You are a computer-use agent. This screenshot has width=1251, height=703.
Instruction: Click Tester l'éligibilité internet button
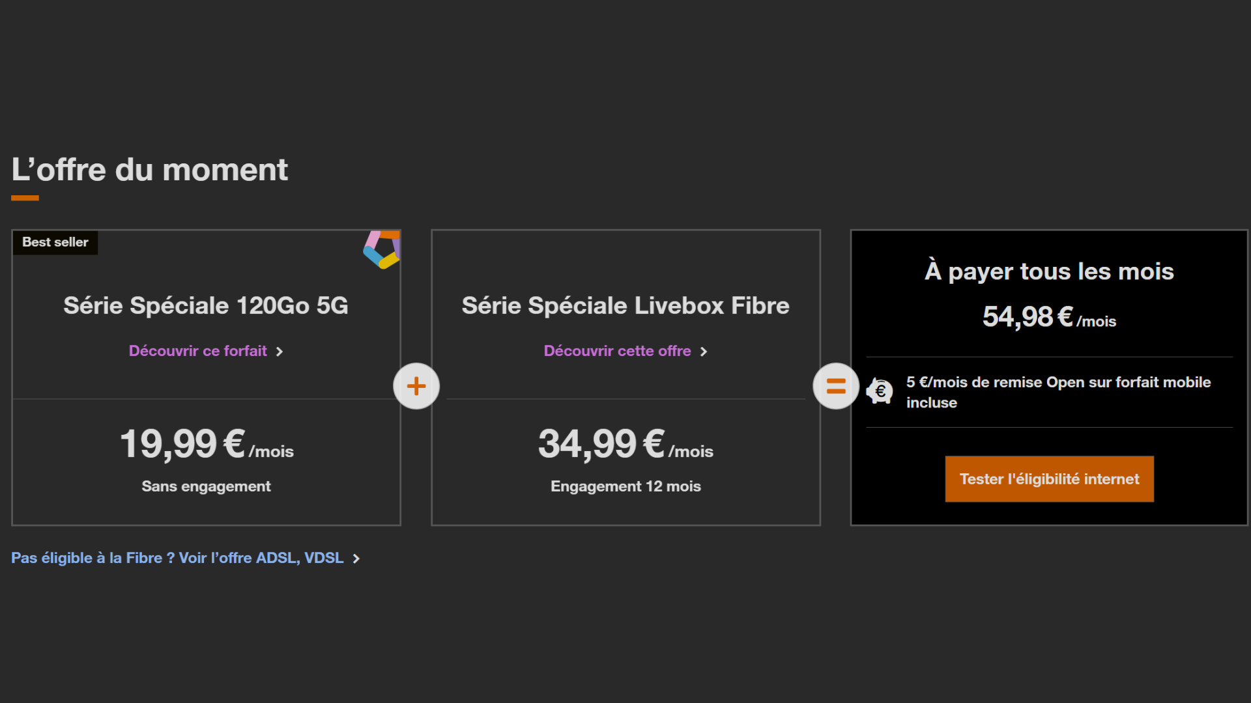[1049, 479]
